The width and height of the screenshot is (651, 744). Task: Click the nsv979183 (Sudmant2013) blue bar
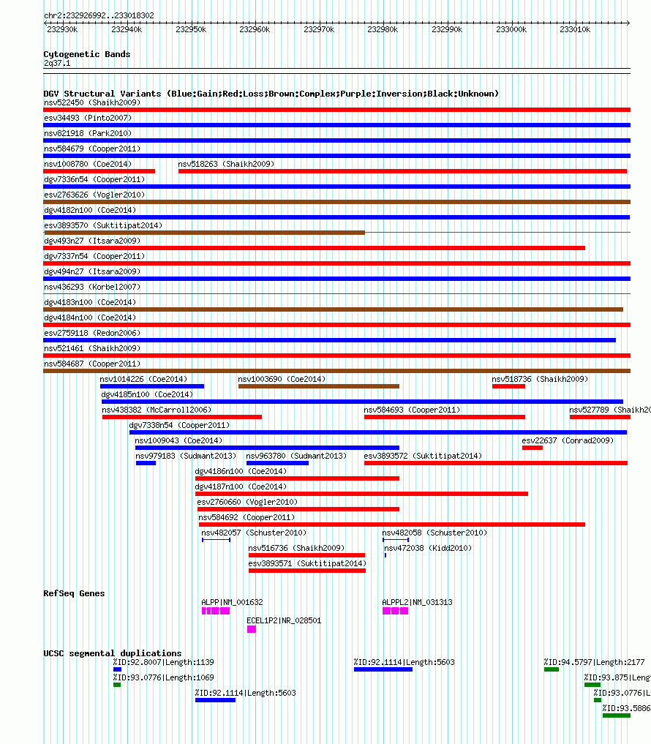point(146,463)
